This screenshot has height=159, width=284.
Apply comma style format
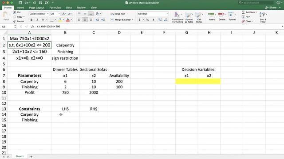click(x=153, y=19)
